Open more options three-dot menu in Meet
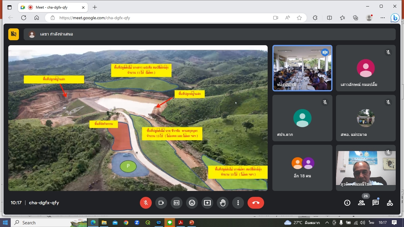Image resolution: width=404 pixels, height=227 pixels. click(238, 203)
